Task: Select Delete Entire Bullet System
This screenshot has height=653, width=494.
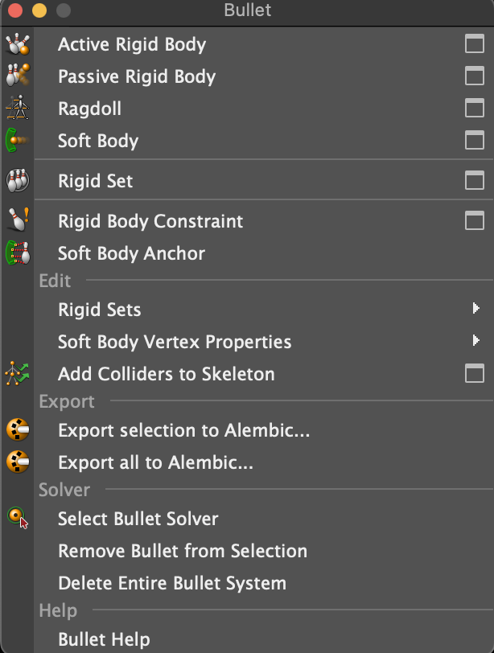Action: 172,583
